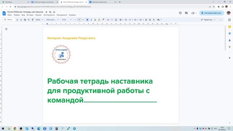Check cloud save status icon
Viewport: 233px width, 131px height.
click(54, 12)
